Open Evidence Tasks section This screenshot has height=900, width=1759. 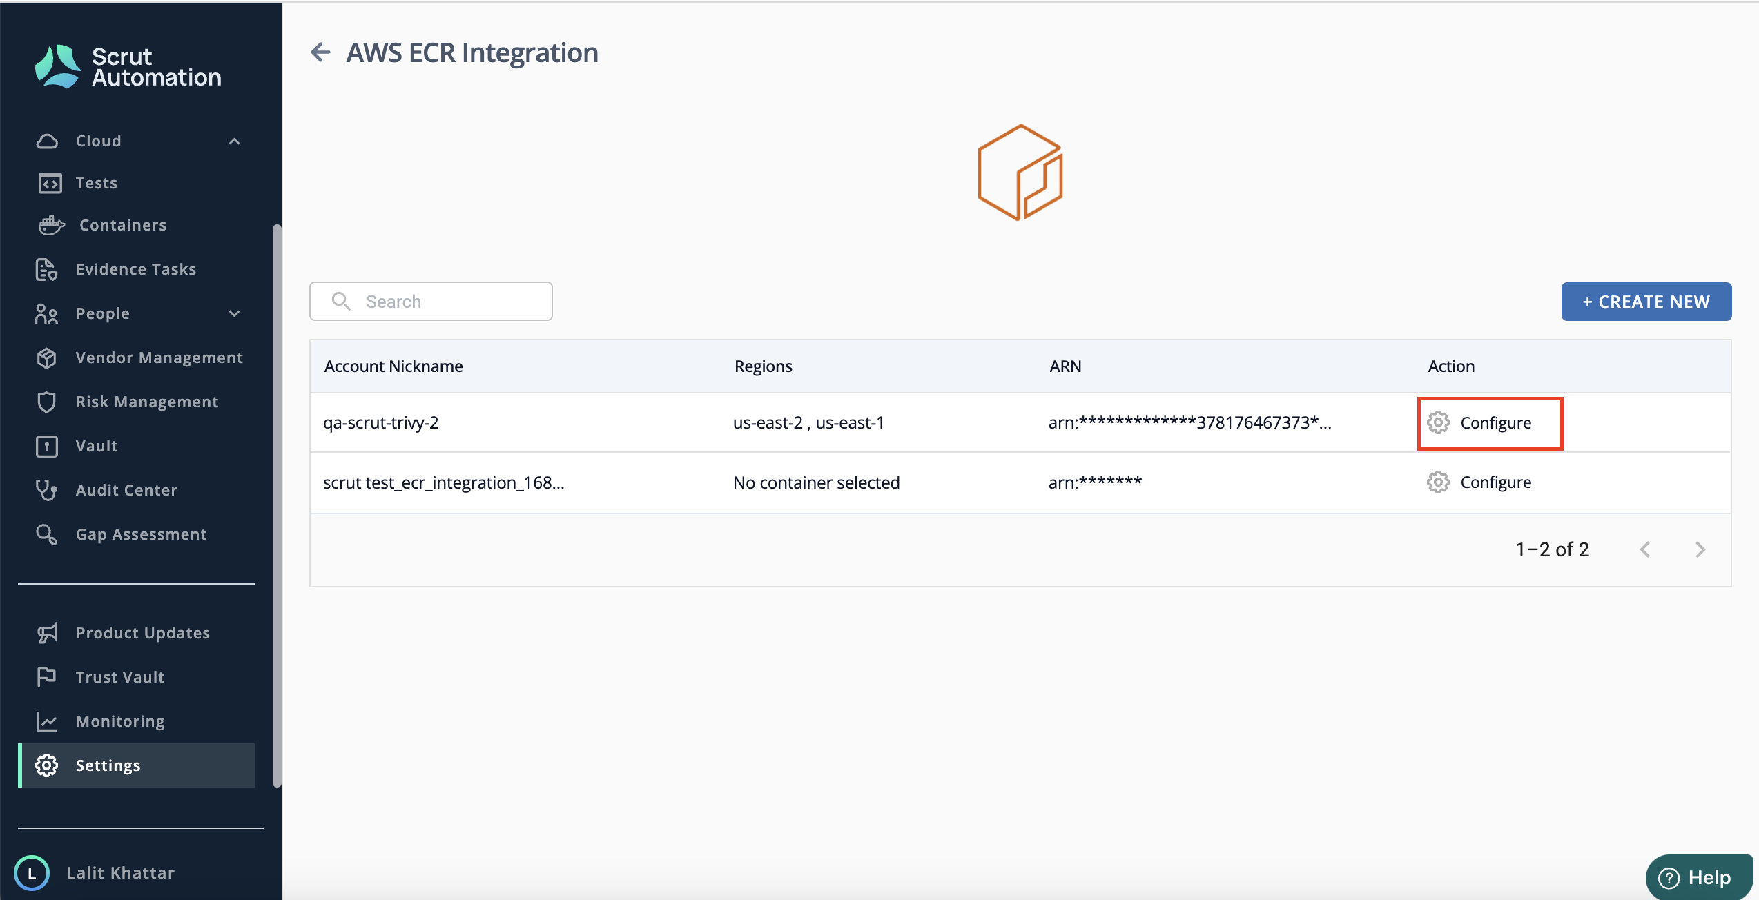tap(137, 269)
